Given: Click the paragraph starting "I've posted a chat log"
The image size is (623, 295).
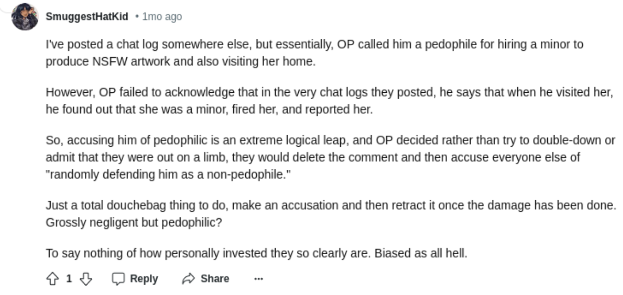Looking at the screenshot, I should pyautogui.click(x=314, y=53).
